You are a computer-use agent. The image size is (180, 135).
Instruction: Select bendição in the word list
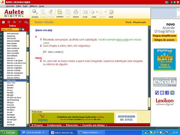(11, 124)
